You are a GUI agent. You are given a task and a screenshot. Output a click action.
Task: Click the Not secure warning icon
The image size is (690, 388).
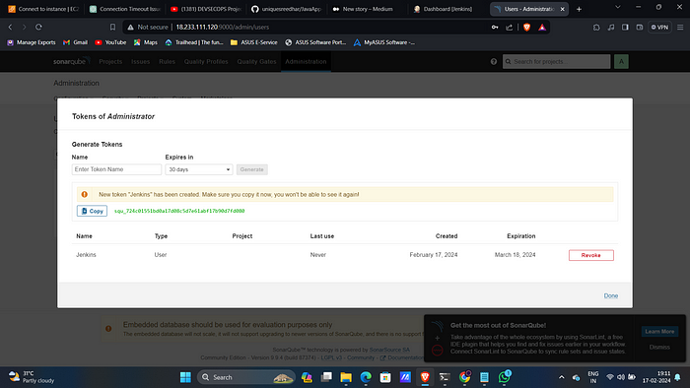130,28
